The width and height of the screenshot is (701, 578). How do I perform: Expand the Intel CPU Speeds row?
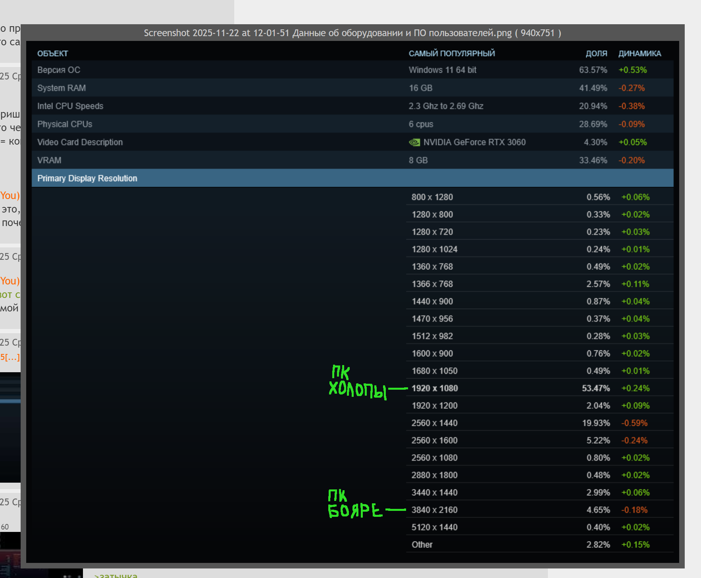(x=352, y=106)
